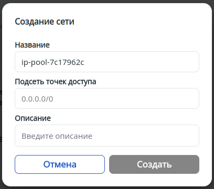This screenshot has width=214, height=189.
Task: Click the Введите описание placeholder text
Action: tap(57, 136)
